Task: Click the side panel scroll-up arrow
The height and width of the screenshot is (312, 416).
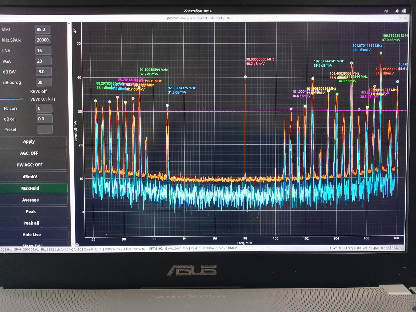Action: tap(69, 23)
